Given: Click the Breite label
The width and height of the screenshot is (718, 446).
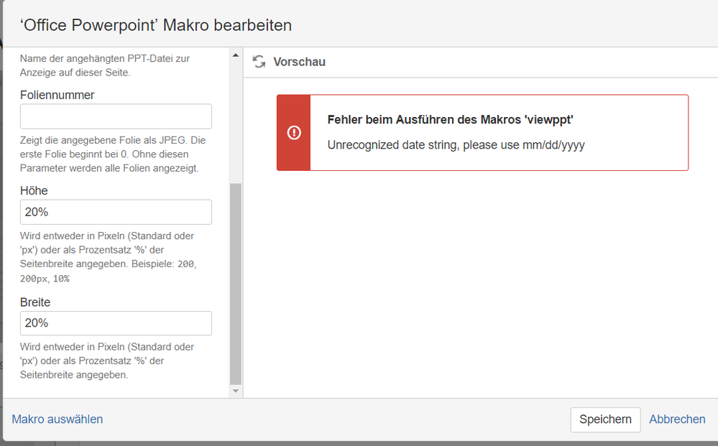Looking at the screenshot, I should (35, 302).
